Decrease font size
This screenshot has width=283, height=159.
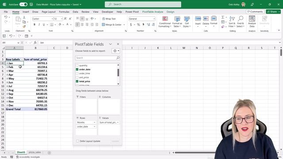[x=70, y=19]
